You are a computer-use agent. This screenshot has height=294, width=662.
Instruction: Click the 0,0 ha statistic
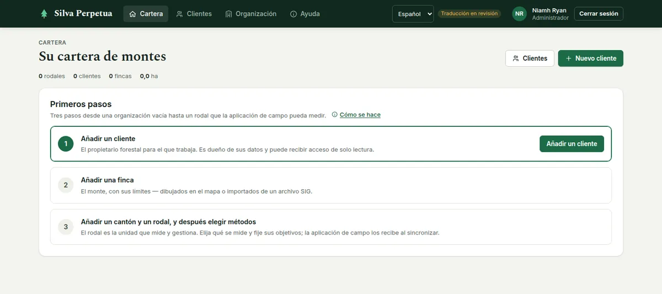tap(149, 76)
